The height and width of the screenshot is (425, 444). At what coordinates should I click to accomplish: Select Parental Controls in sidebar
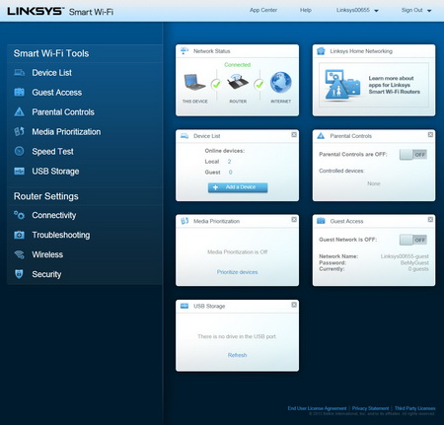[x=63, y=112]
